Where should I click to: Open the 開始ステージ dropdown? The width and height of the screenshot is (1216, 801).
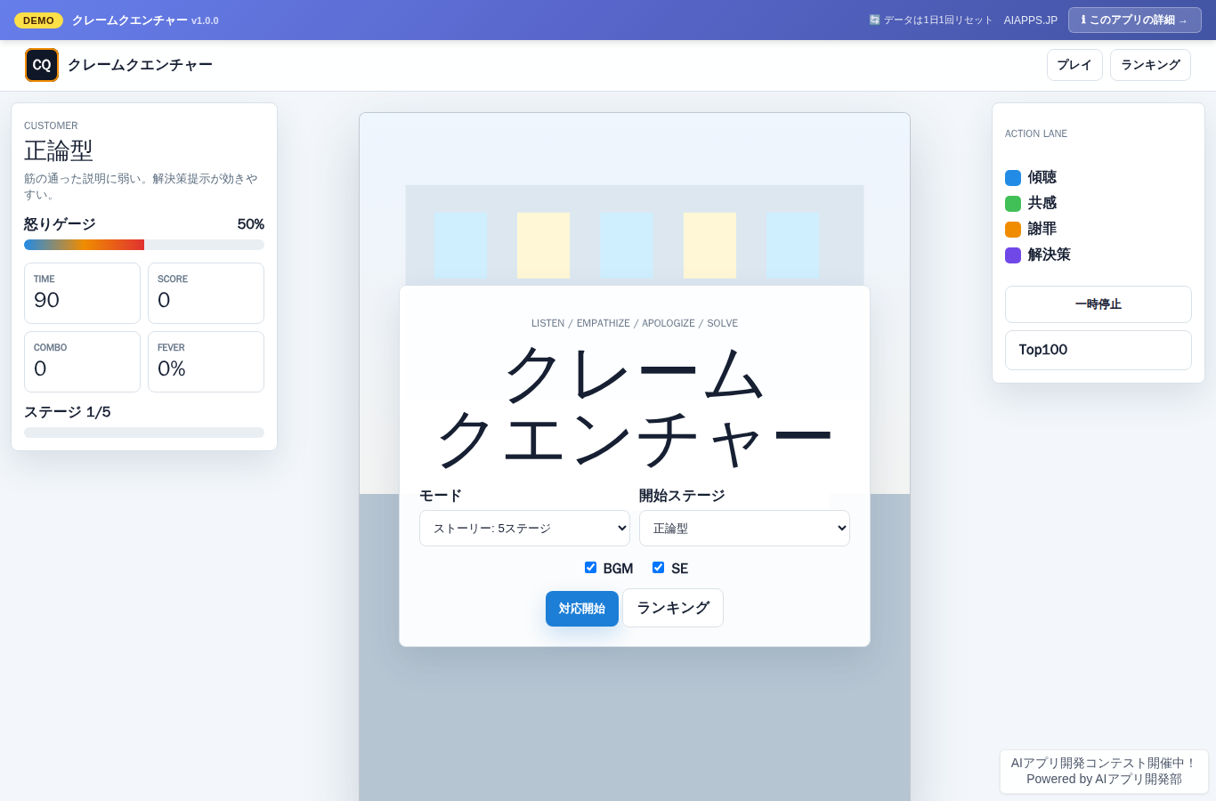coord(744,528)
